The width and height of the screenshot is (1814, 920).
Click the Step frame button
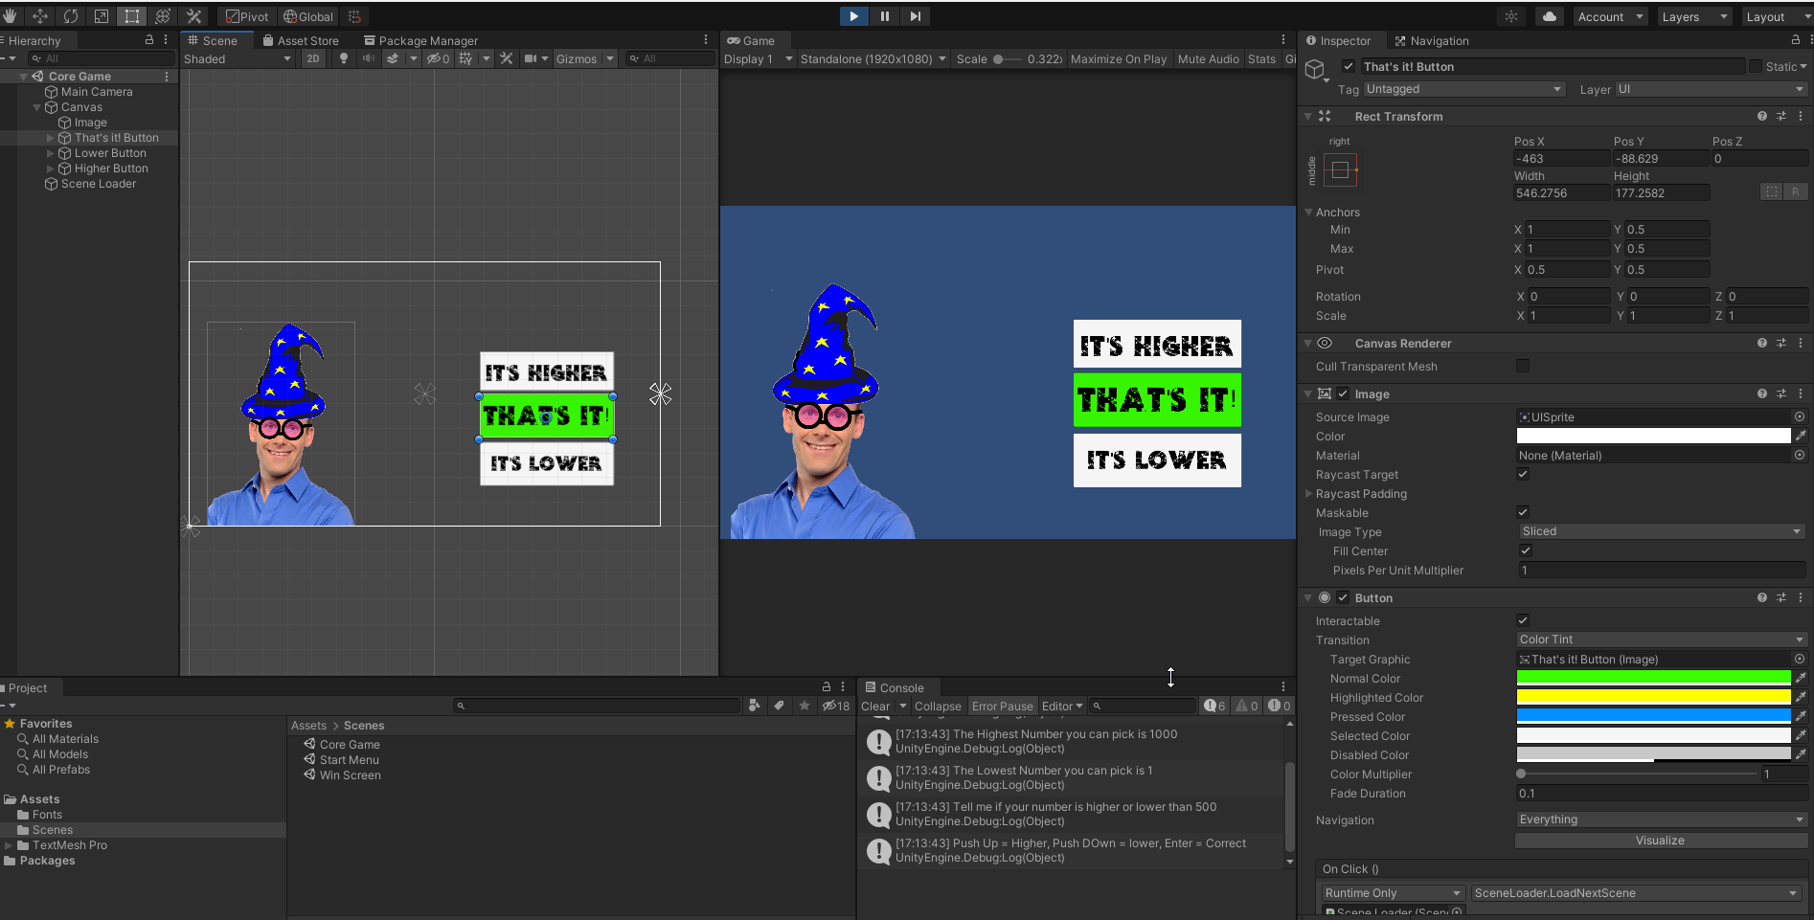click(x=915, y=16)
